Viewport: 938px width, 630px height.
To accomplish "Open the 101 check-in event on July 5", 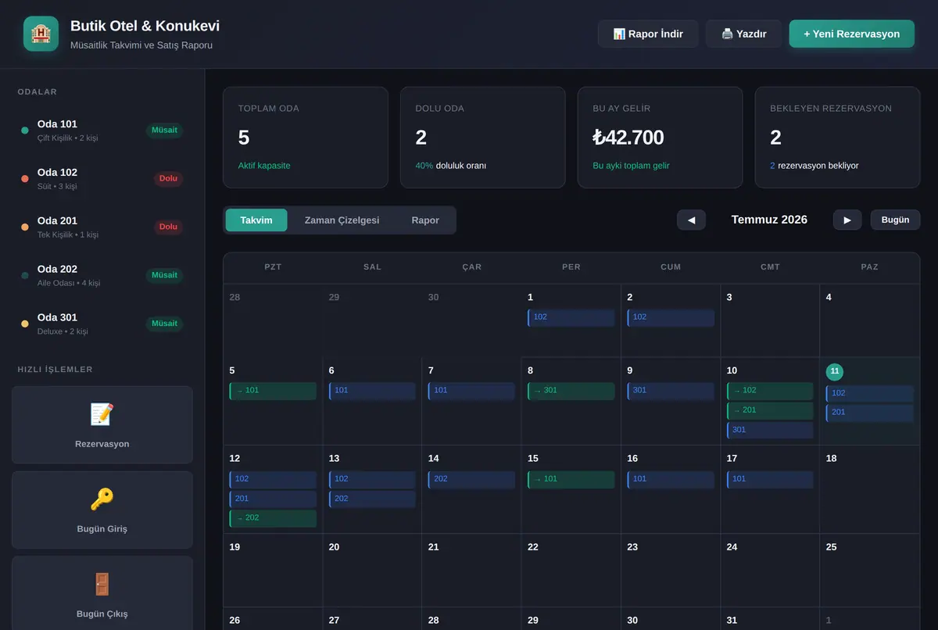I will (x=273, y=391).
